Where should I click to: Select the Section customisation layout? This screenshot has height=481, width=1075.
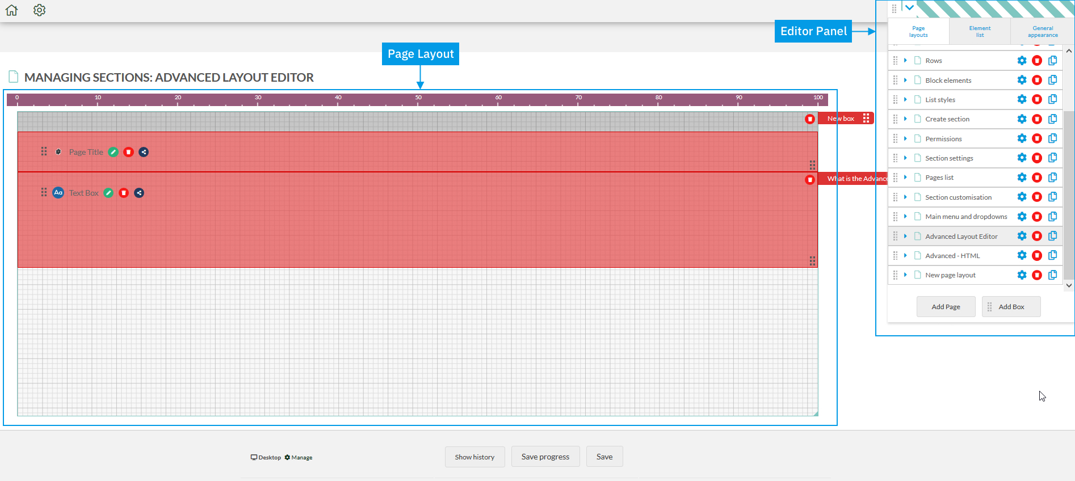click(x=958, y=197)
